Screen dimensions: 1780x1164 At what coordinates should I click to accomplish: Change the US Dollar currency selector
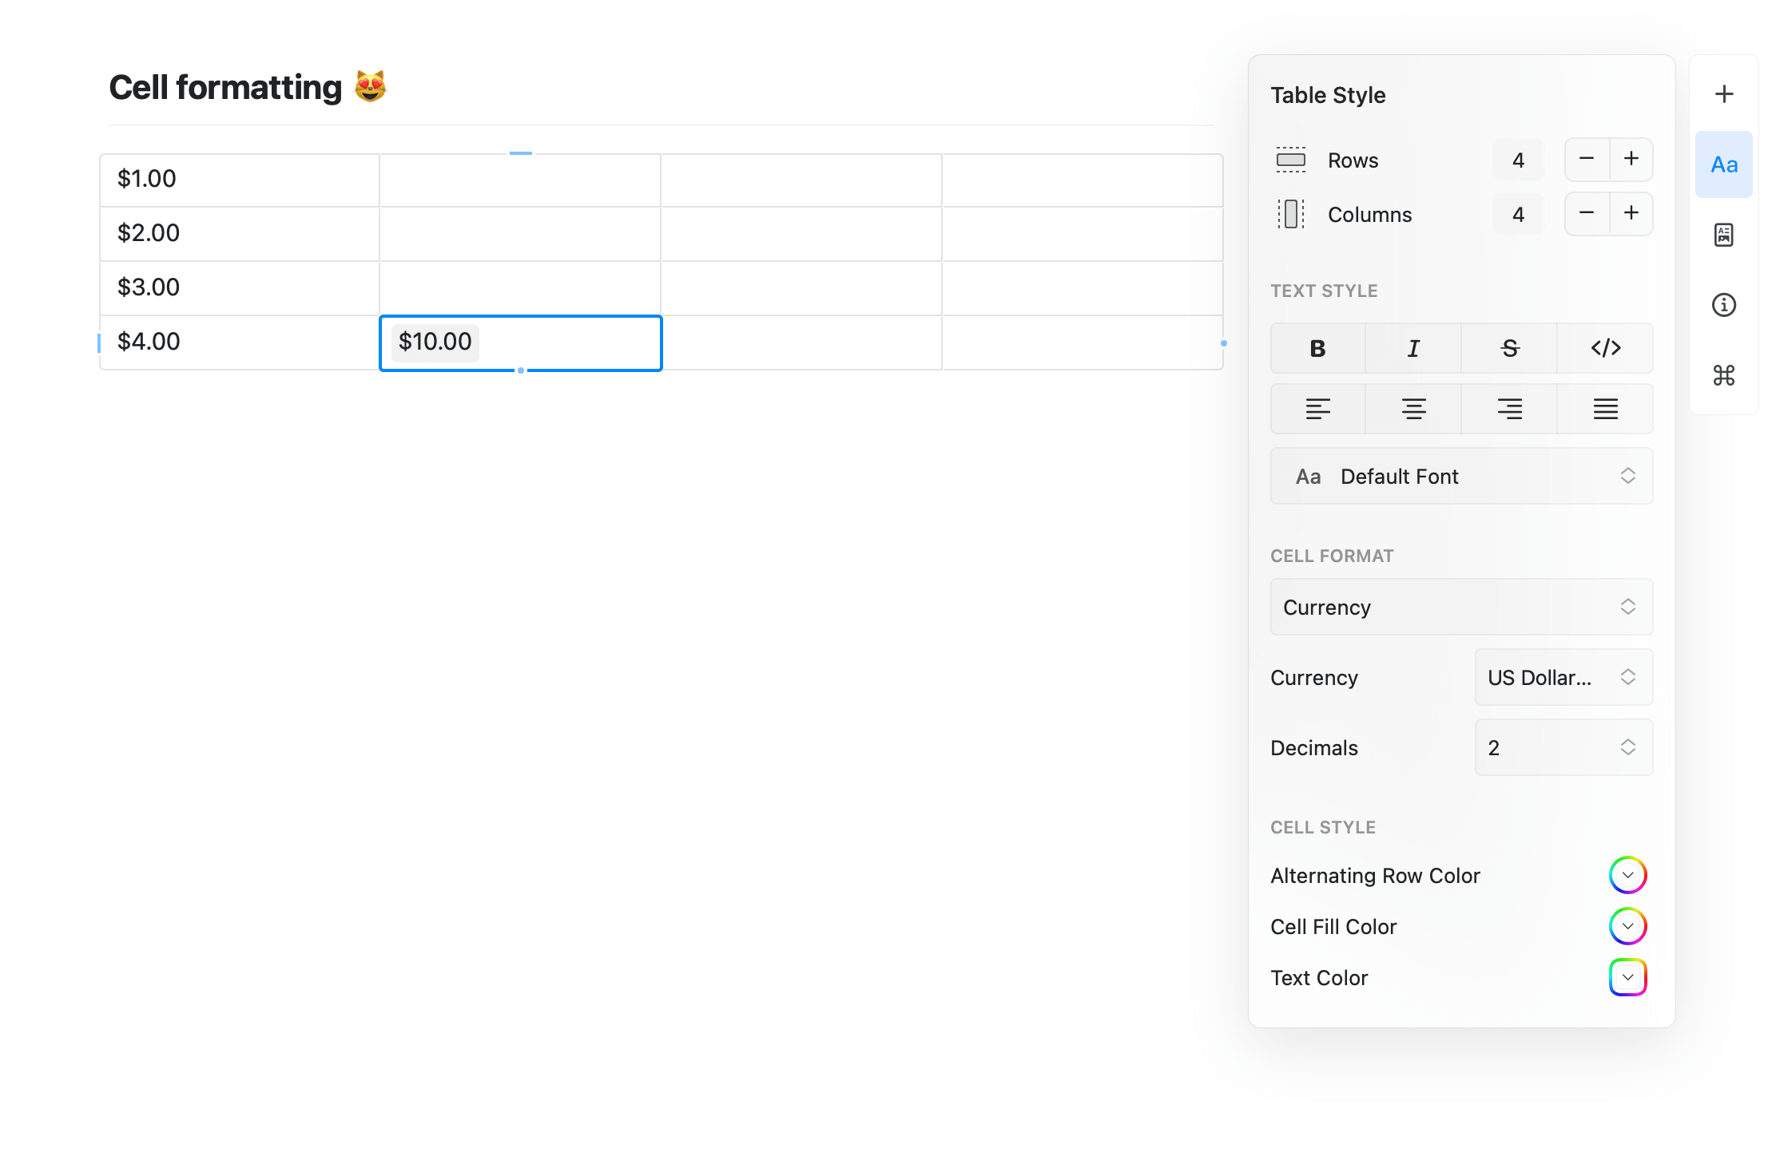(x=1563, y=678)
